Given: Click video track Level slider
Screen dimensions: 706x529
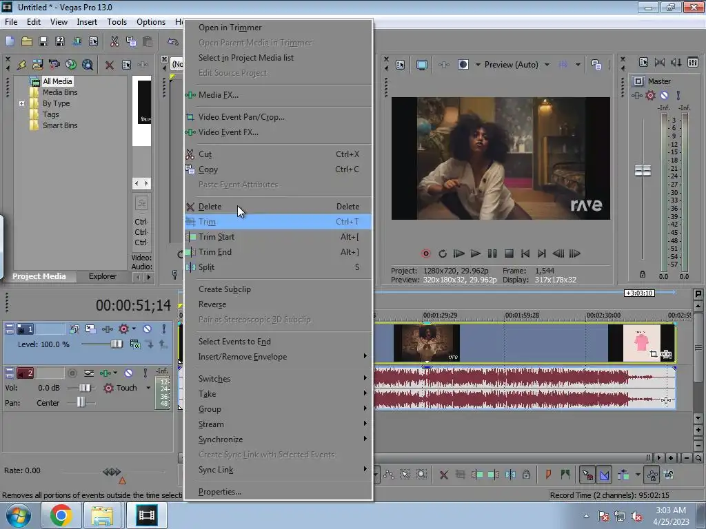Looking at the screenshot, I should (116, 344).
